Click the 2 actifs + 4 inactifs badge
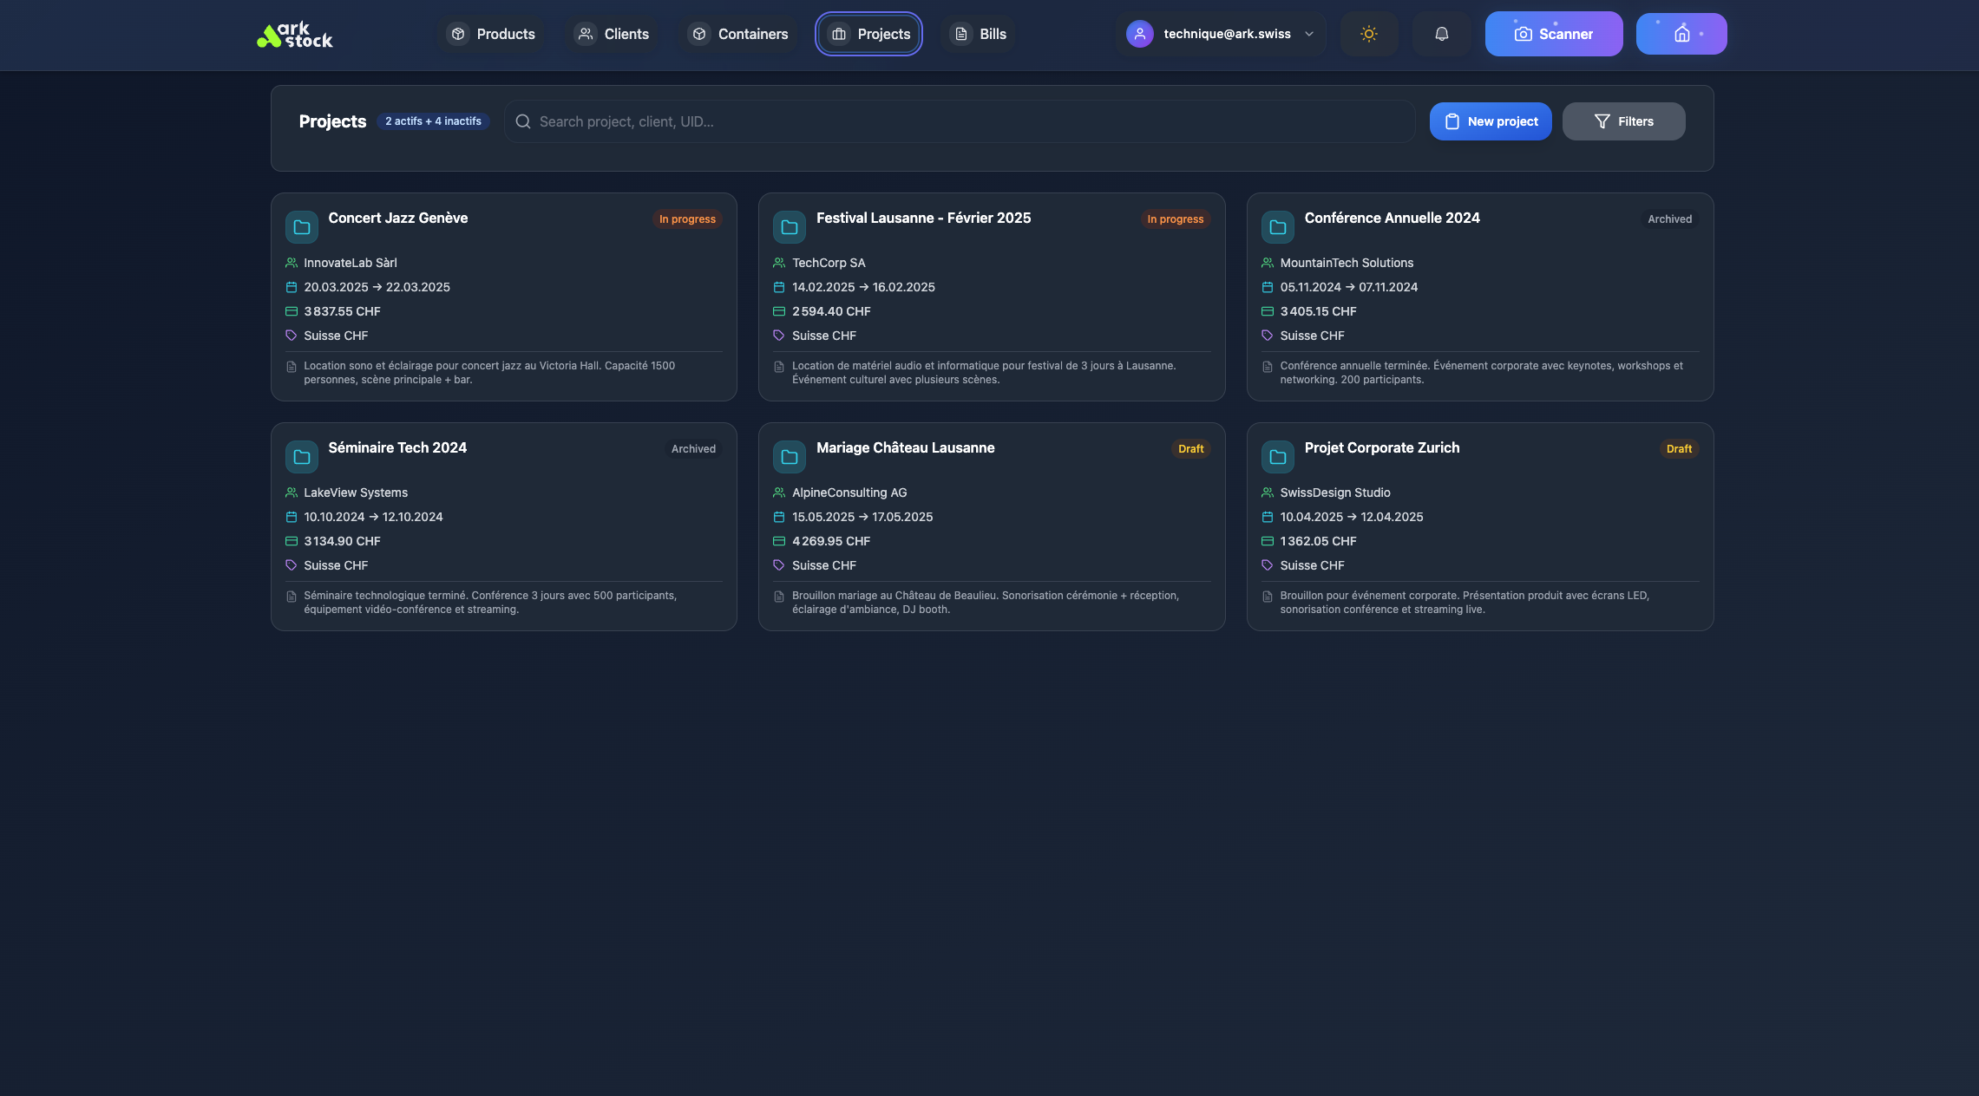Image resolution: width=1979 pixels, height=1096 pixels. pyautogui.click(x=433, y=121)
